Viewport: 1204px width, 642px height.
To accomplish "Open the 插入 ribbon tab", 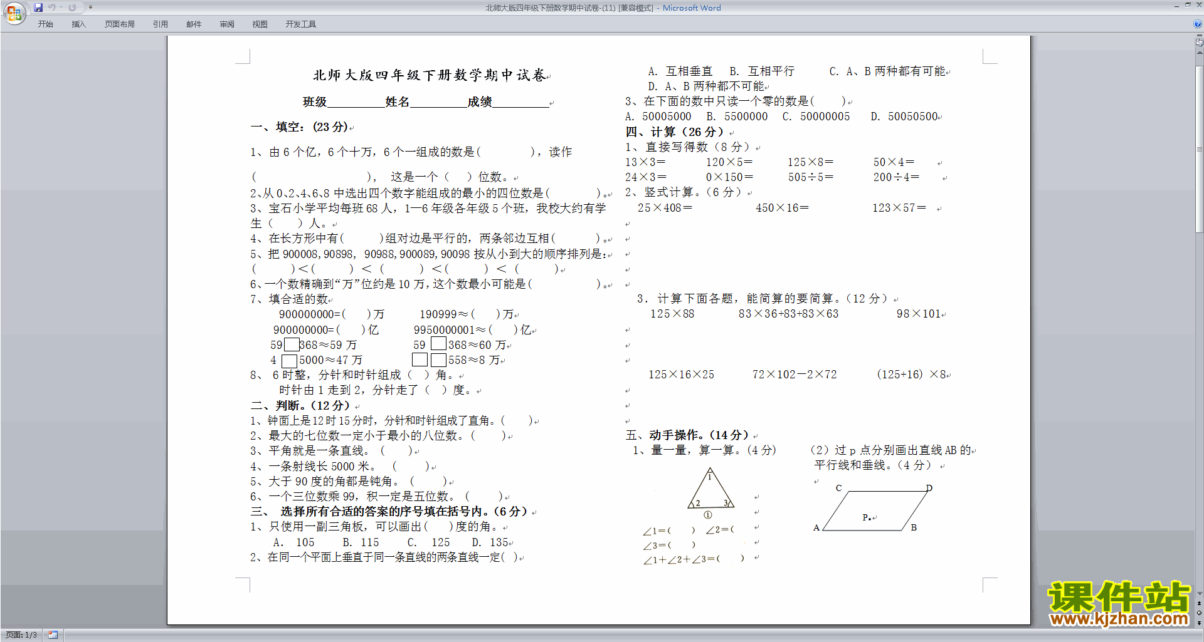I will tap(78, 24).
